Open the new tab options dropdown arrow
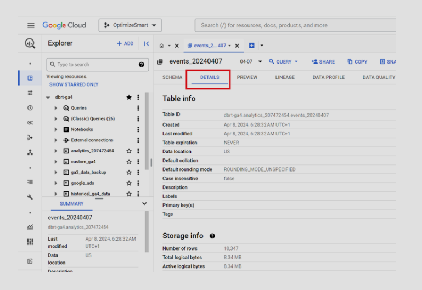The width and height of the screenshot is (422, 290). tap(262, 46)
